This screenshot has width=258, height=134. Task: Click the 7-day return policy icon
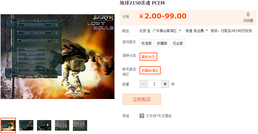(142, 116)
